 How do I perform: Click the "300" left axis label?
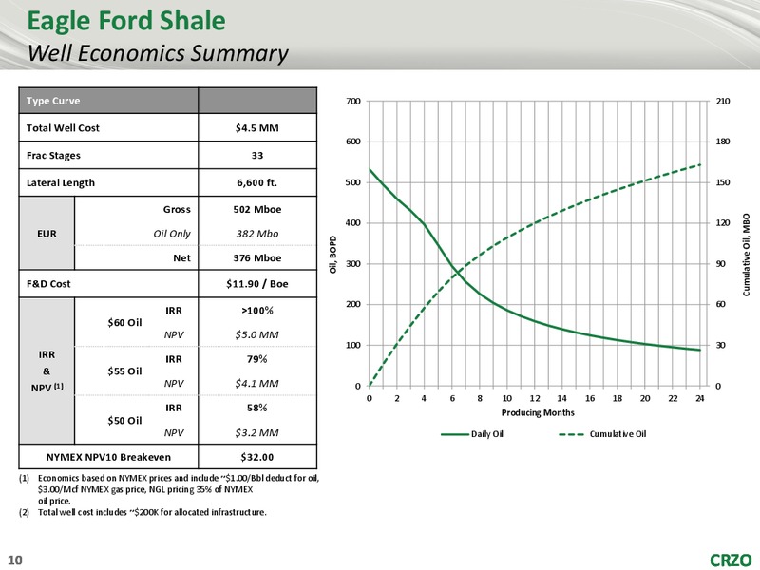(x=353, y=264)
